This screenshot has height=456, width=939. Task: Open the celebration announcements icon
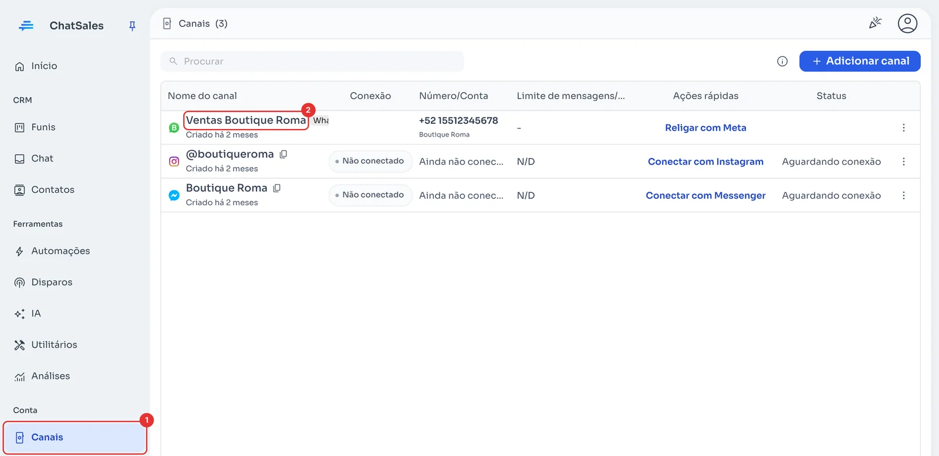[875, 23]
